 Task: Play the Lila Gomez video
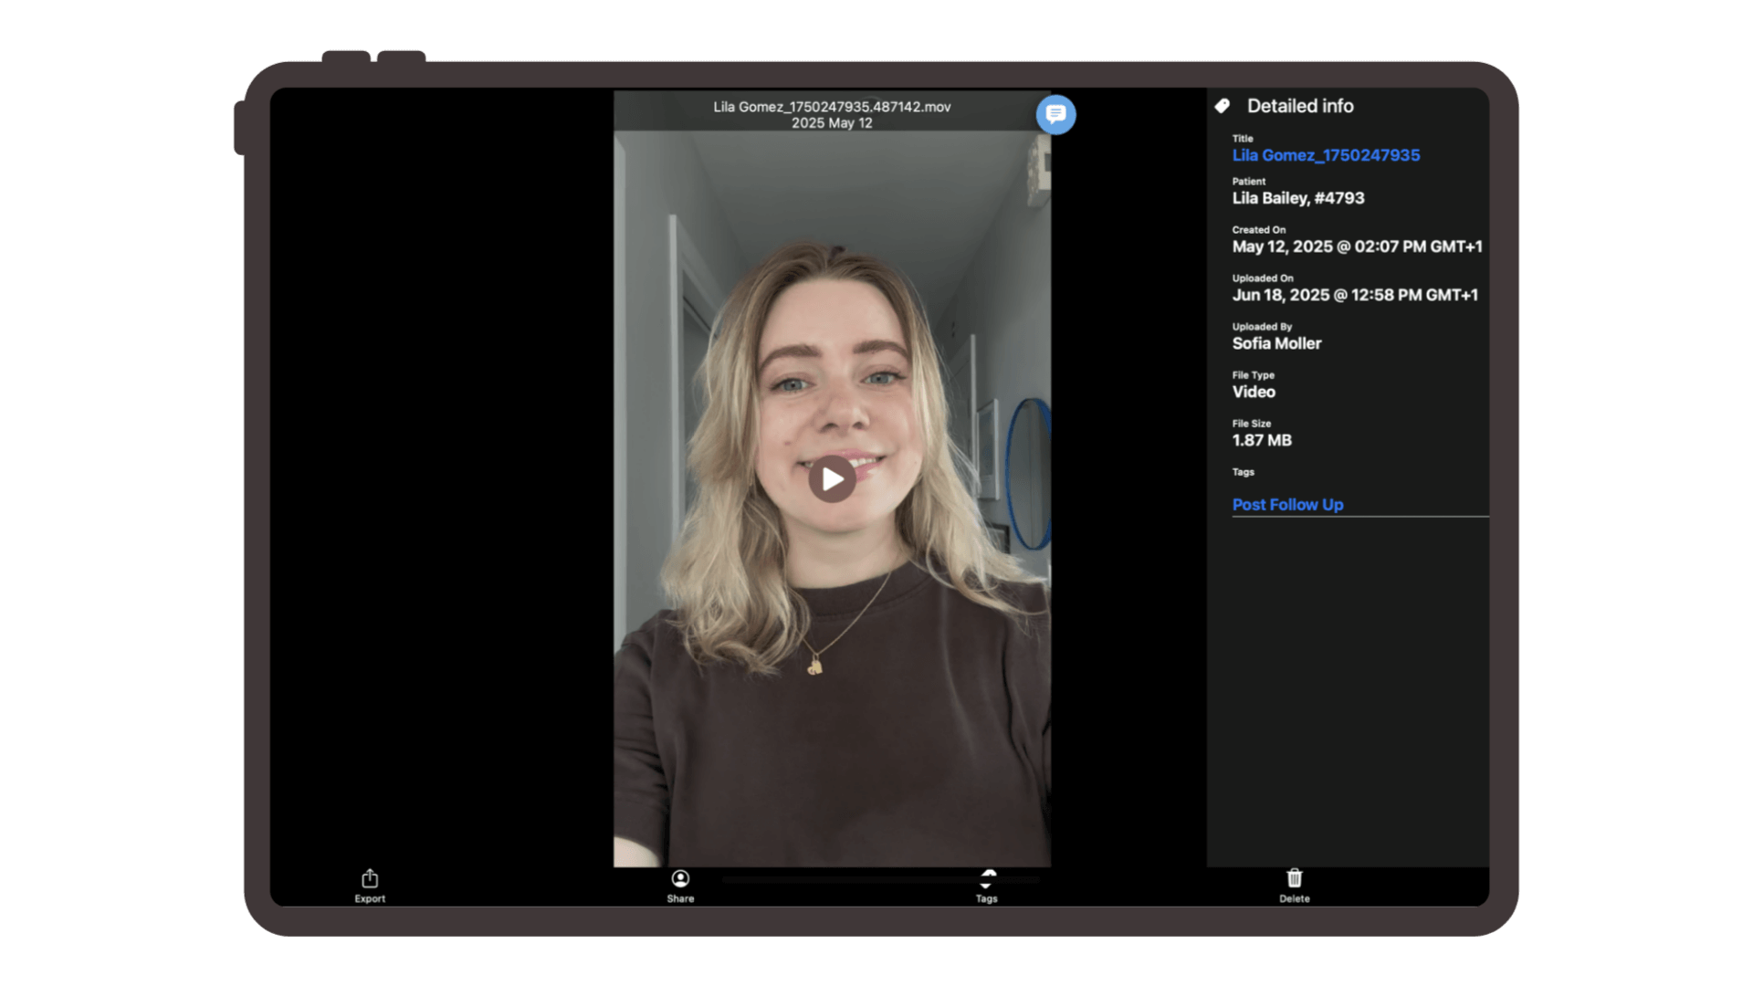pyautogui.click(x=832, y=479)
